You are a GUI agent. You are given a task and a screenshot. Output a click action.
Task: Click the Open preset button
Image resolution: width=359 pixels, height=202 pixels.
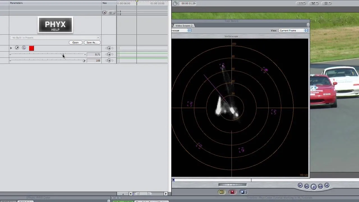75,42
